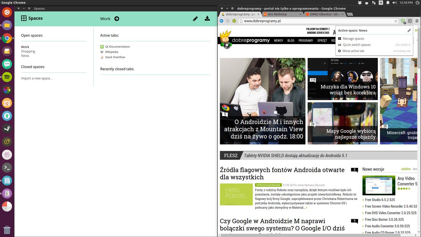Screen dimensions: 421x237
Task: Open the Free Studio 6.5.2.525 link
Action: (x=380, y=200)
